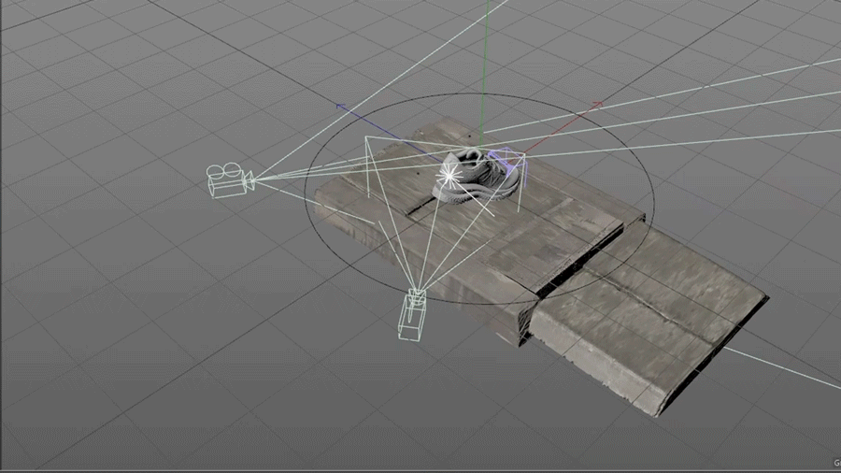Click the white starburst light icon
841x473 pixels.
(x=449, y=172)
